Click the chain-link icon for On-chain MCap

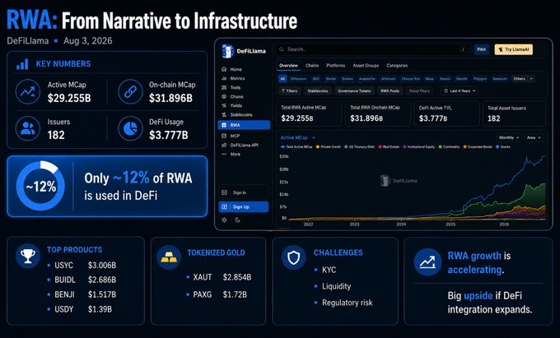[130, 91]
